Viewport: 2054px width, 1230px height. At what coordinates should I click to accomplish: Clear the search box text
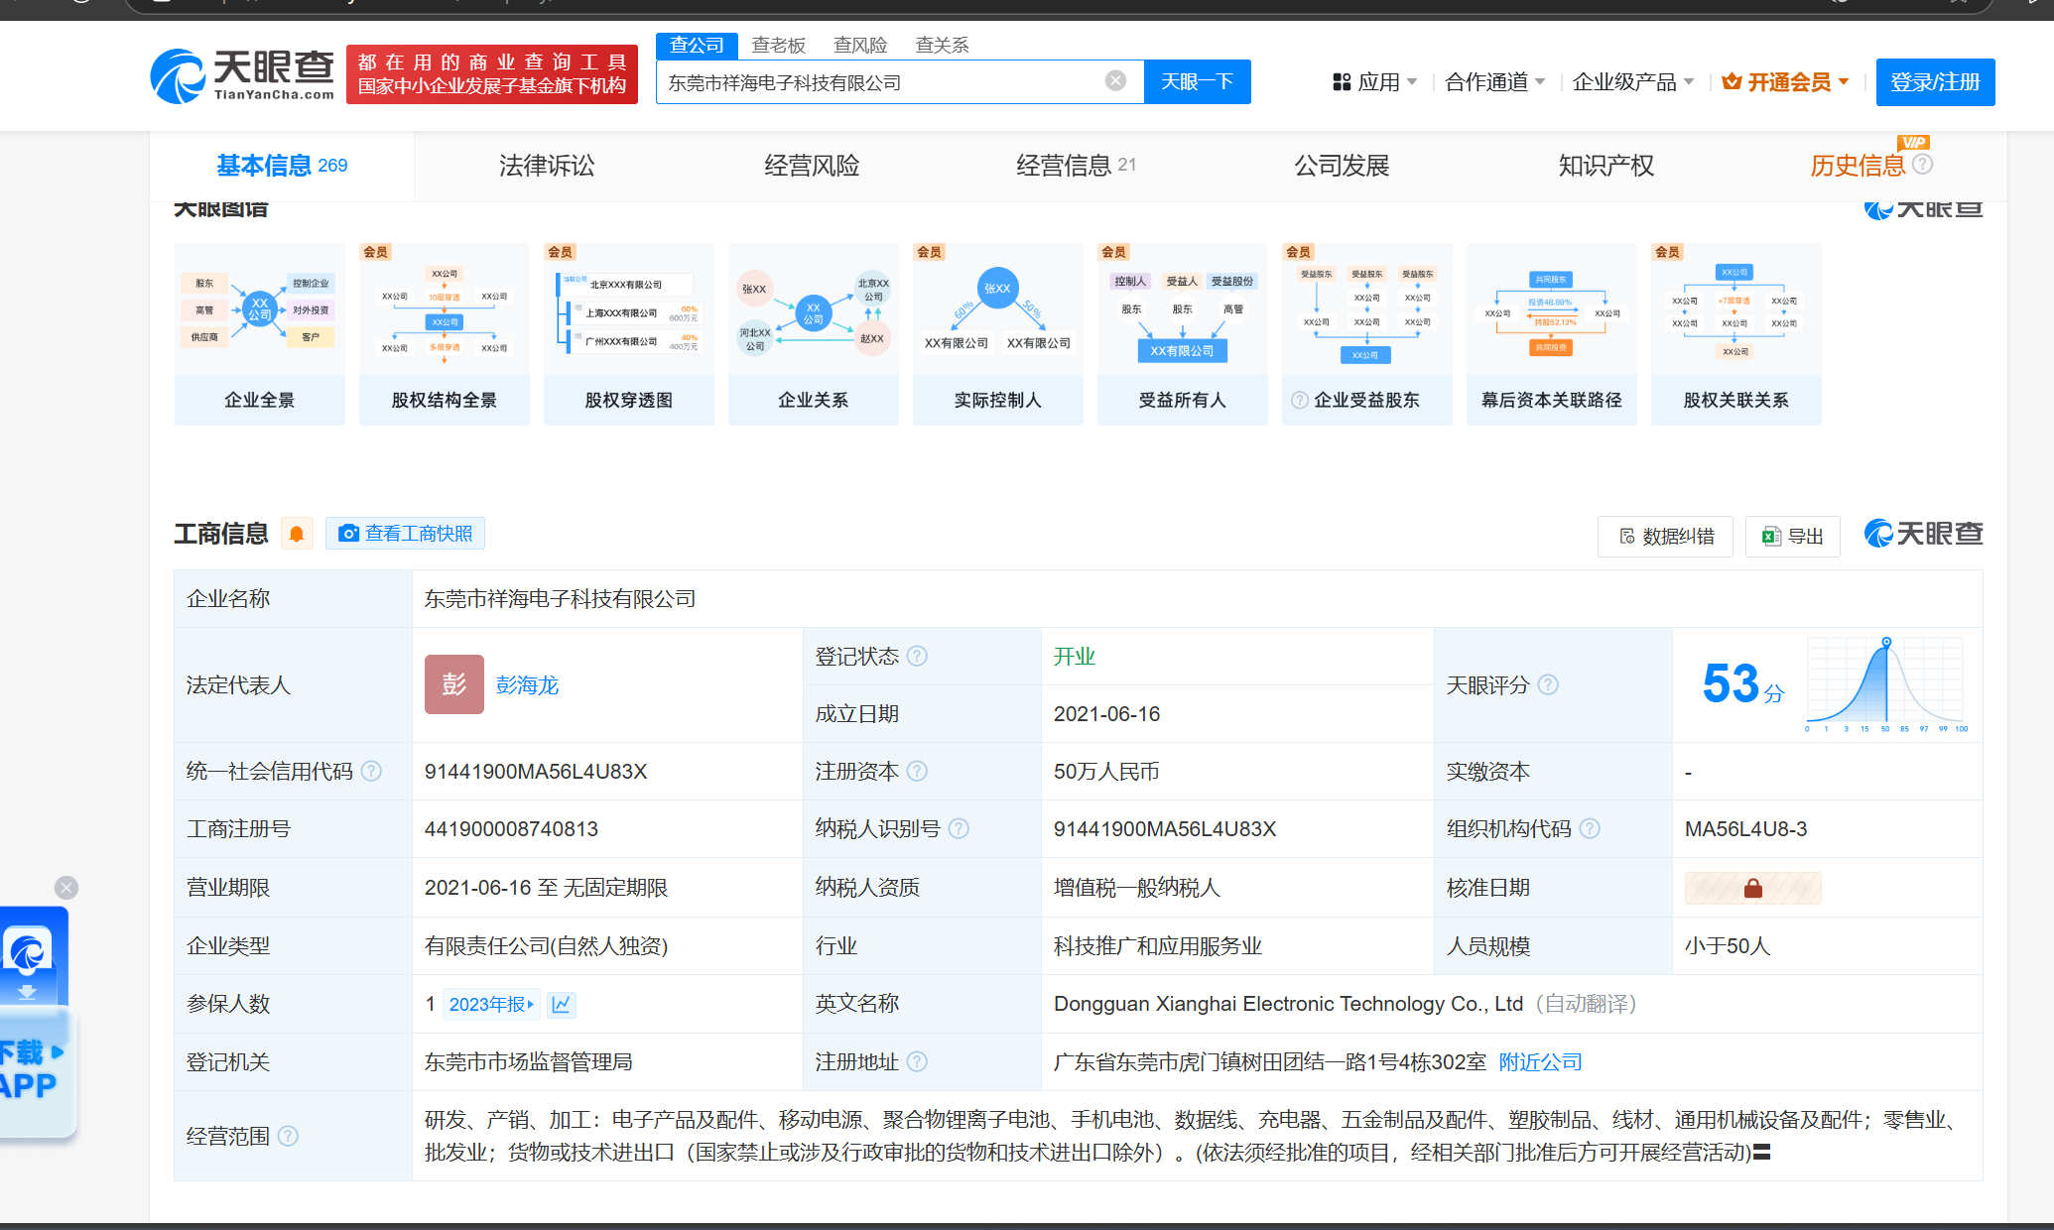(x=1115, y=81)
